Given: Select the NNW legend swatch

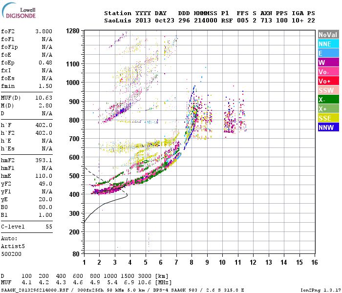Looking at the screenshot, I should pyautogui.click(x=328, y=127).
